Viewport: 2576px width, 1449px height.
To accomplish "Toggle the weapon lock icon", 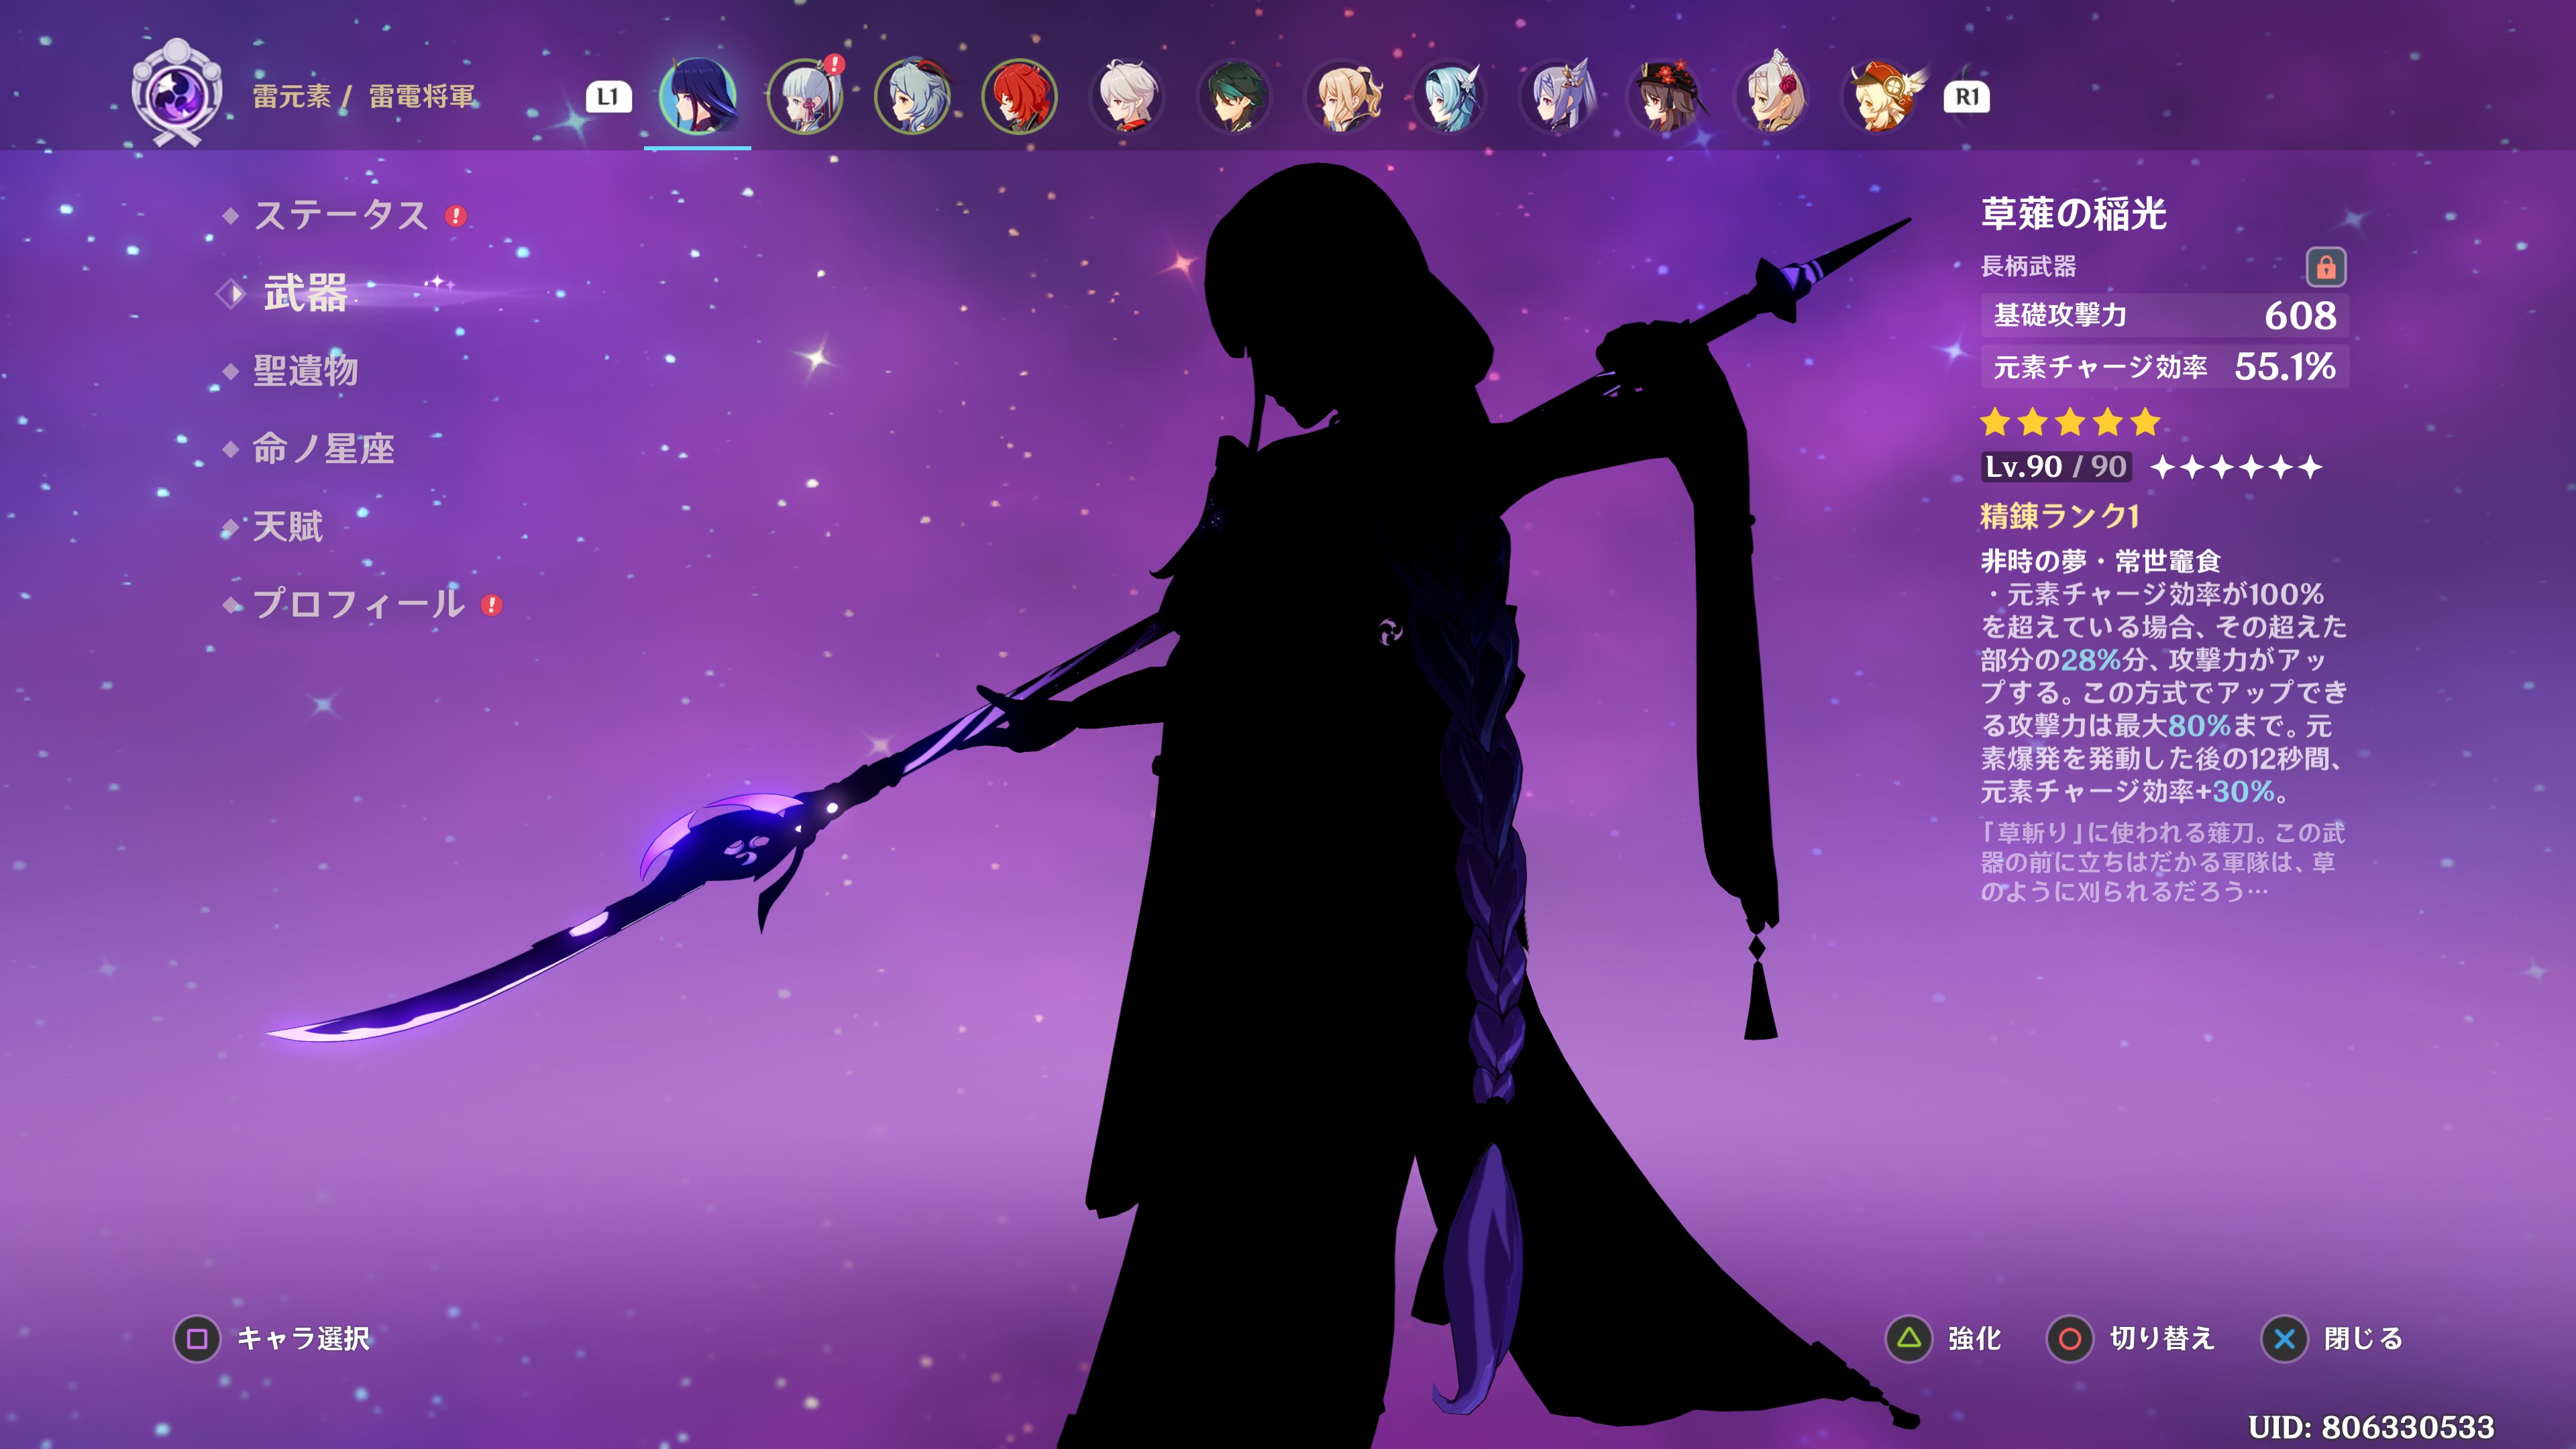I will click(x=2325, y=267).
